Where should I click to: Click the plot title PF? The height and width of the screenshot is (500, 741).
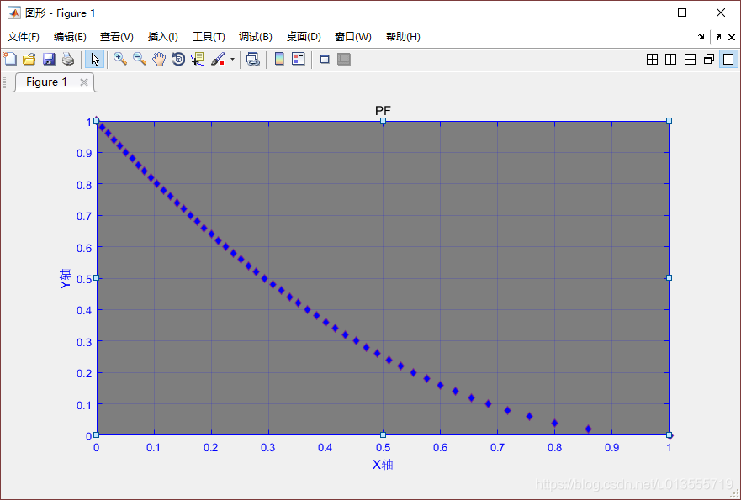pyautogui.click(x=383, y=110)
